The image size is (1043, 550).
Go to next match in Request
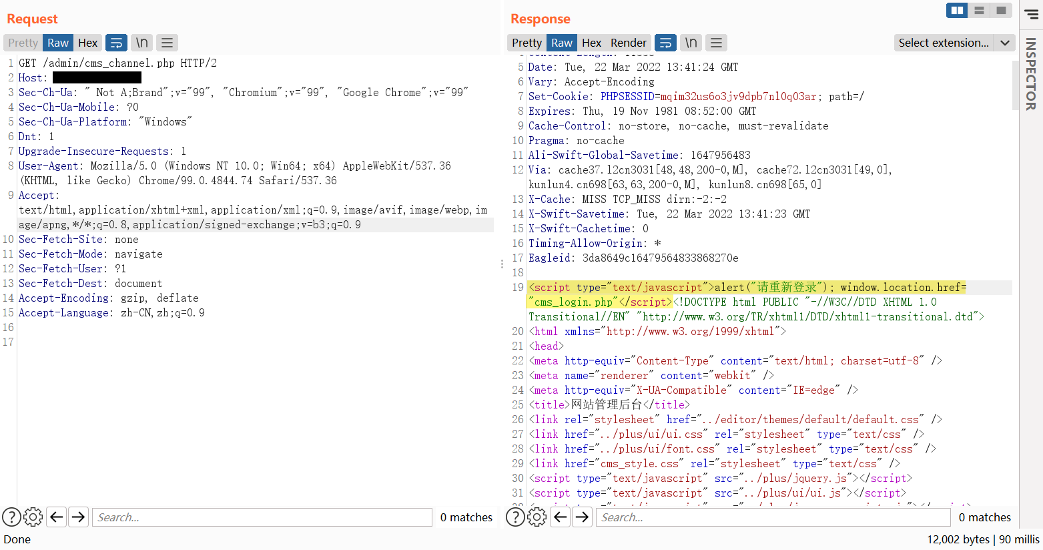(78, 517)
